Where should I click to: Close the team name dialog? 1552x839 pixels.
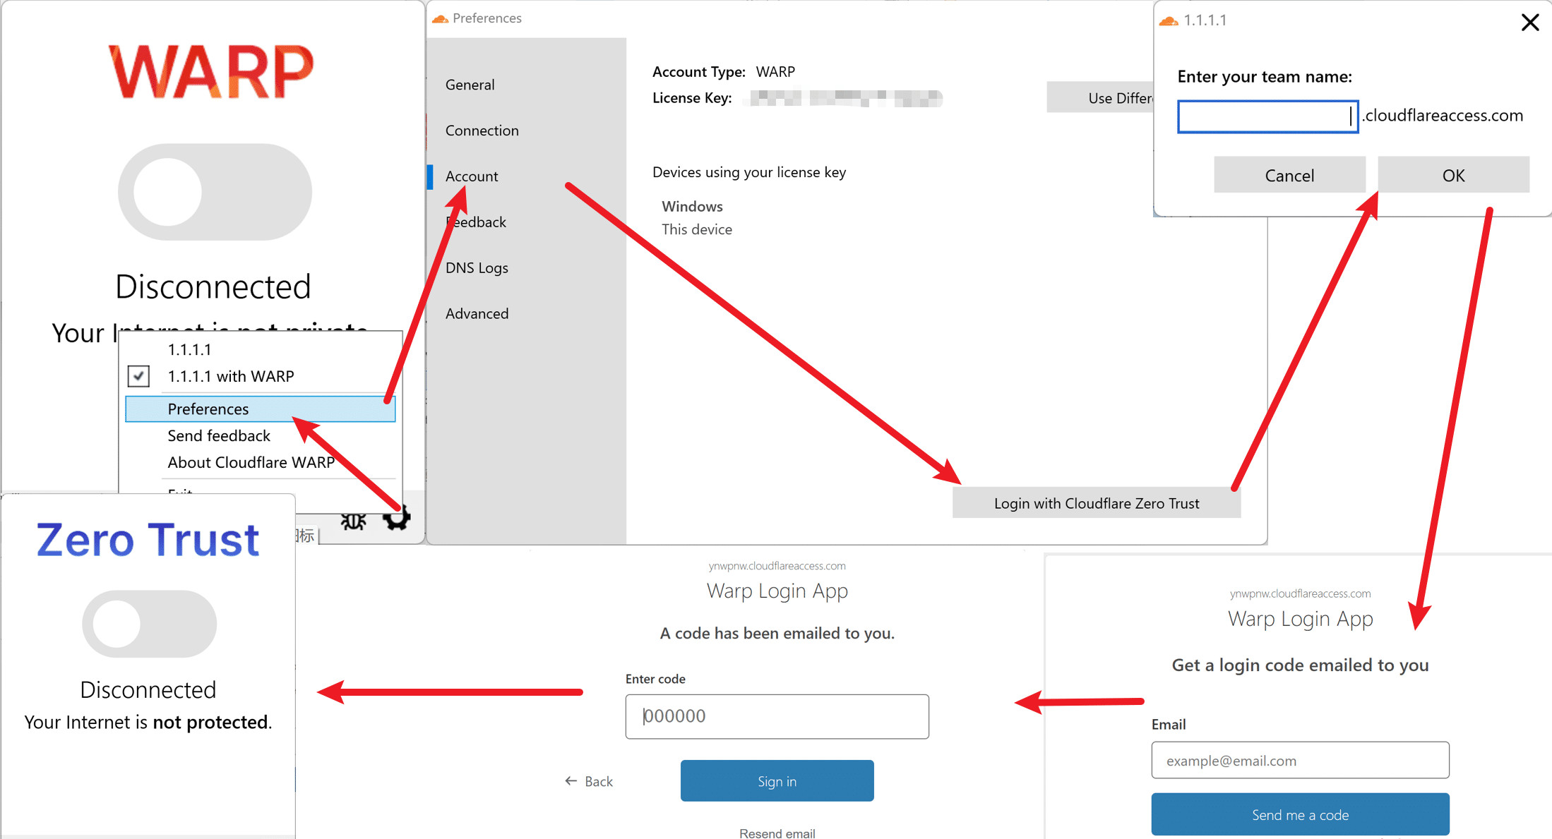1529,23
